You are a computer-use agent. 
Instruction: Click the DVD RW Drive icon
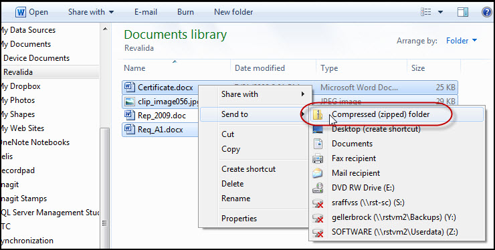point(318,188)
